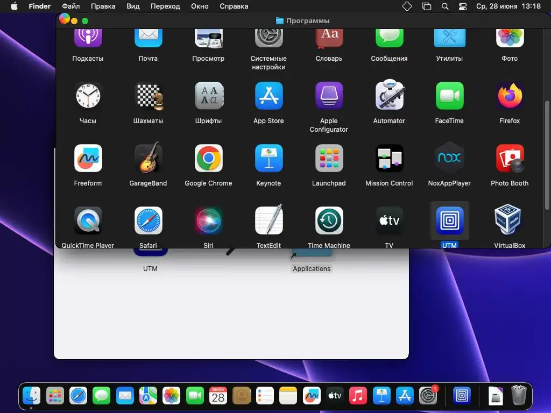The width and height of the screenshot is (551, 413).
Task: Select Font Book (Шрифты)
Action: point(209,96)
